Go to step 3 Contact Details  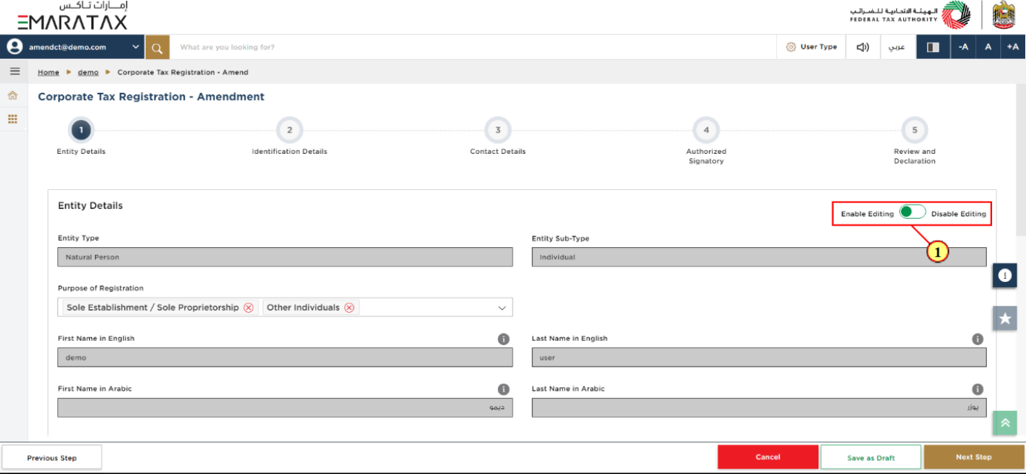pyautogui.click(x=498, y=131)
